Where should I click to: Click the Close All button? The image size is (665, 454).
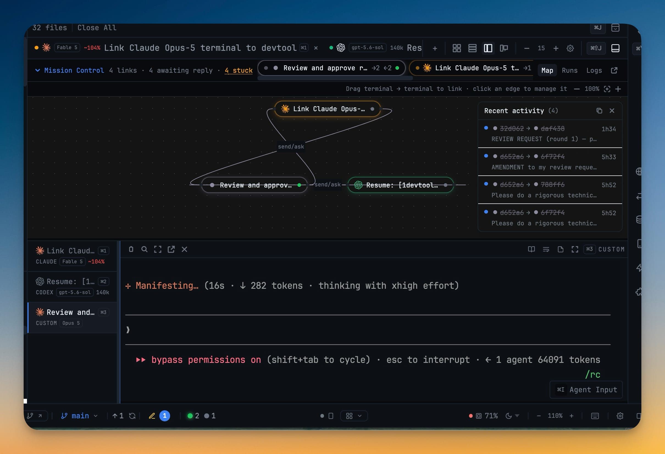point(97,28)
